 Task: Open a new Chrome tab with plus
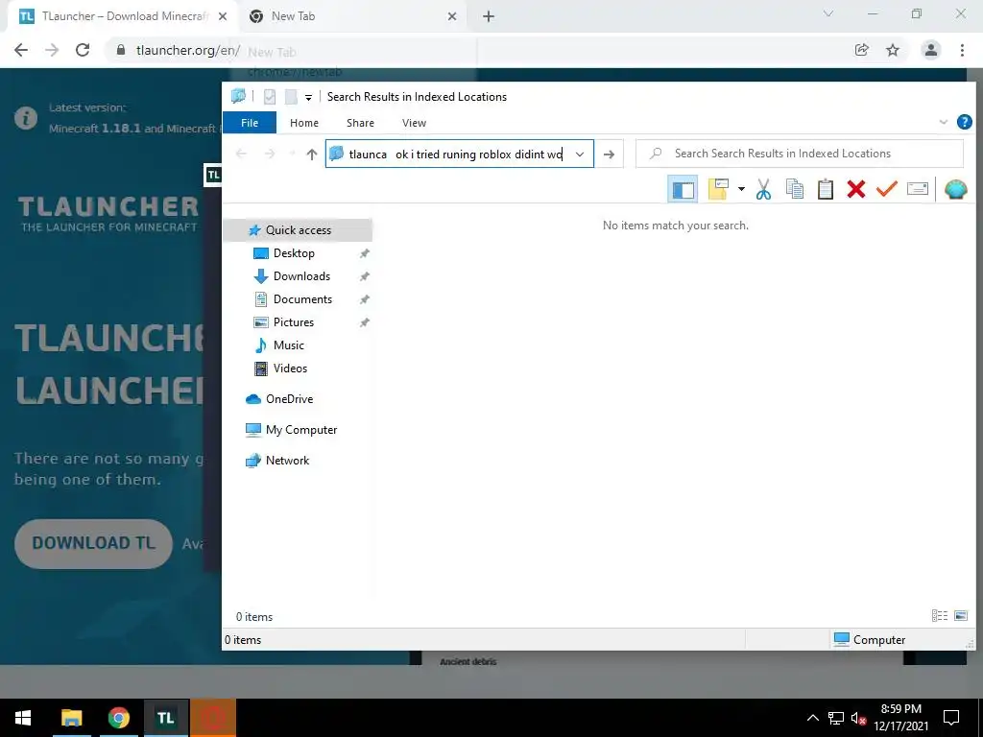[489, 17]
